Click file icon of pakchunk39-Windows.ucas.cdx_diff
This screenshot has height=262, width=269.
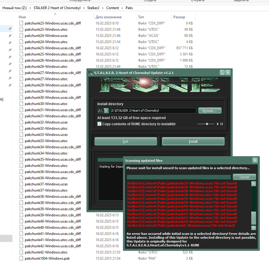click(x=21, y=209)
